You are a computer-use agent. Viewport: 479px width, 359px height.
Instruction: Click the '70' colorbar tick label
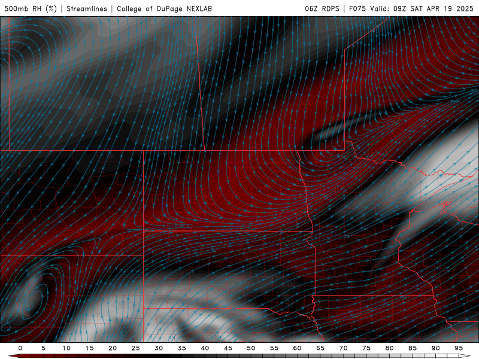(343, 348)
